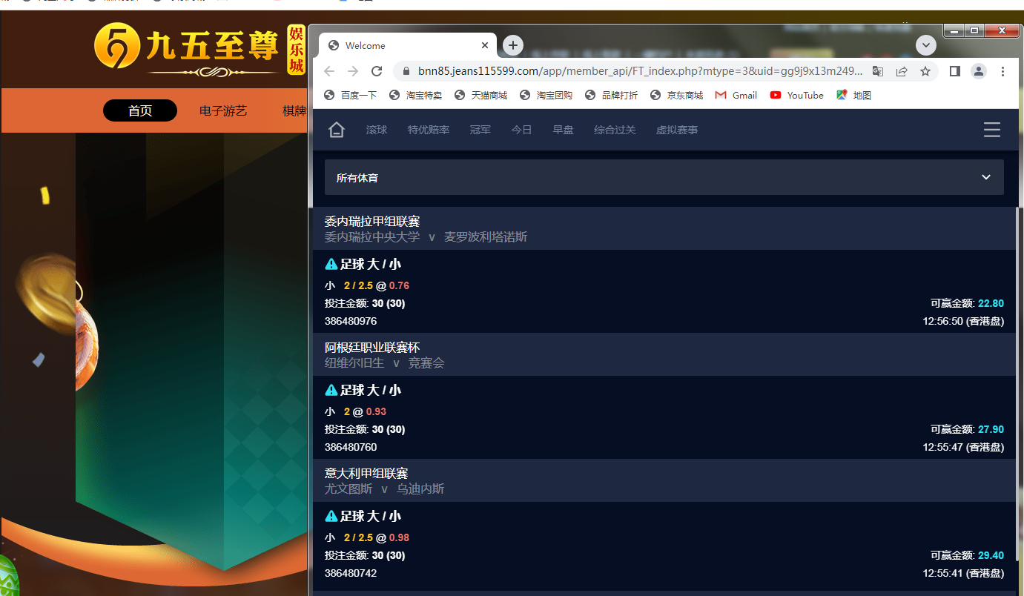The height and width of the screenshot is (596, 1024).
Task: Go to the sportsbook home icon
Action: point(337,130)
